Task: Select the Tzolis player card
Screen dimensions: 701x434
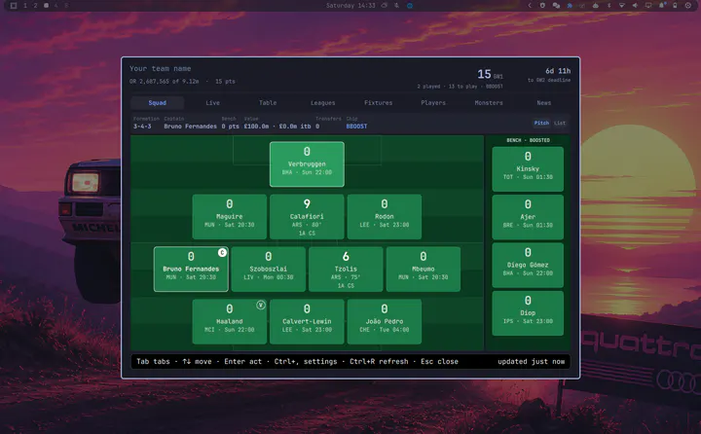Action: point(346,270)
